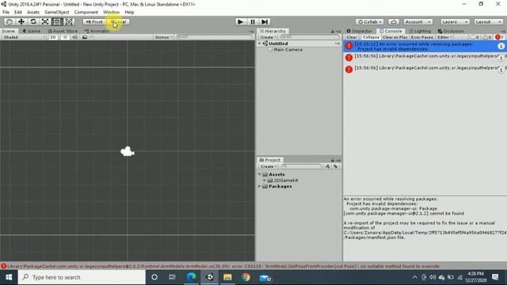Open Chrome from taskbar
Image resolution: width=507 pixels, height=285 pixels.
pyautogui.click(x=246, y=277)
